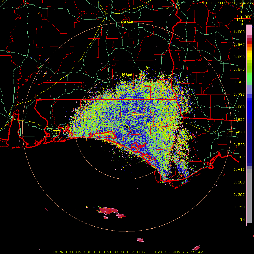Click the KEVX radar site center dot
Viewport: 254px width, 254px height.
tap(127, 127)
